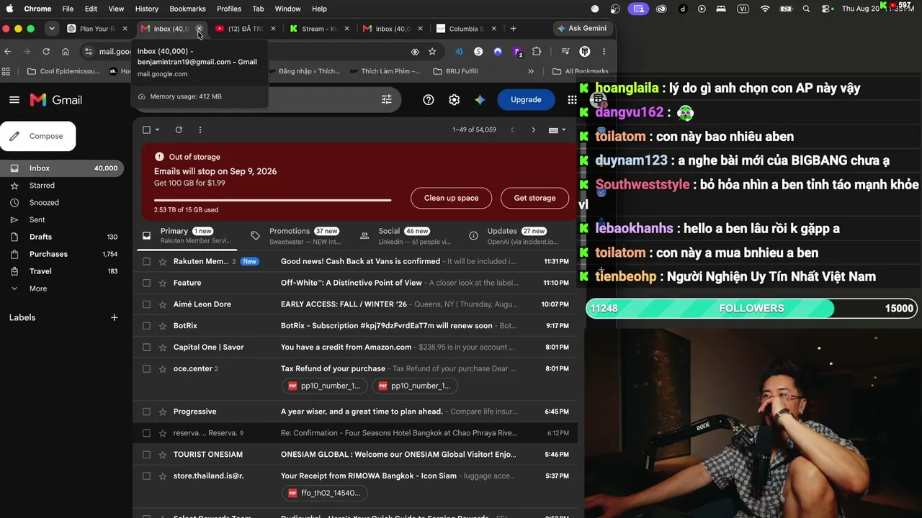Go to Chrome home page icon

66,51
